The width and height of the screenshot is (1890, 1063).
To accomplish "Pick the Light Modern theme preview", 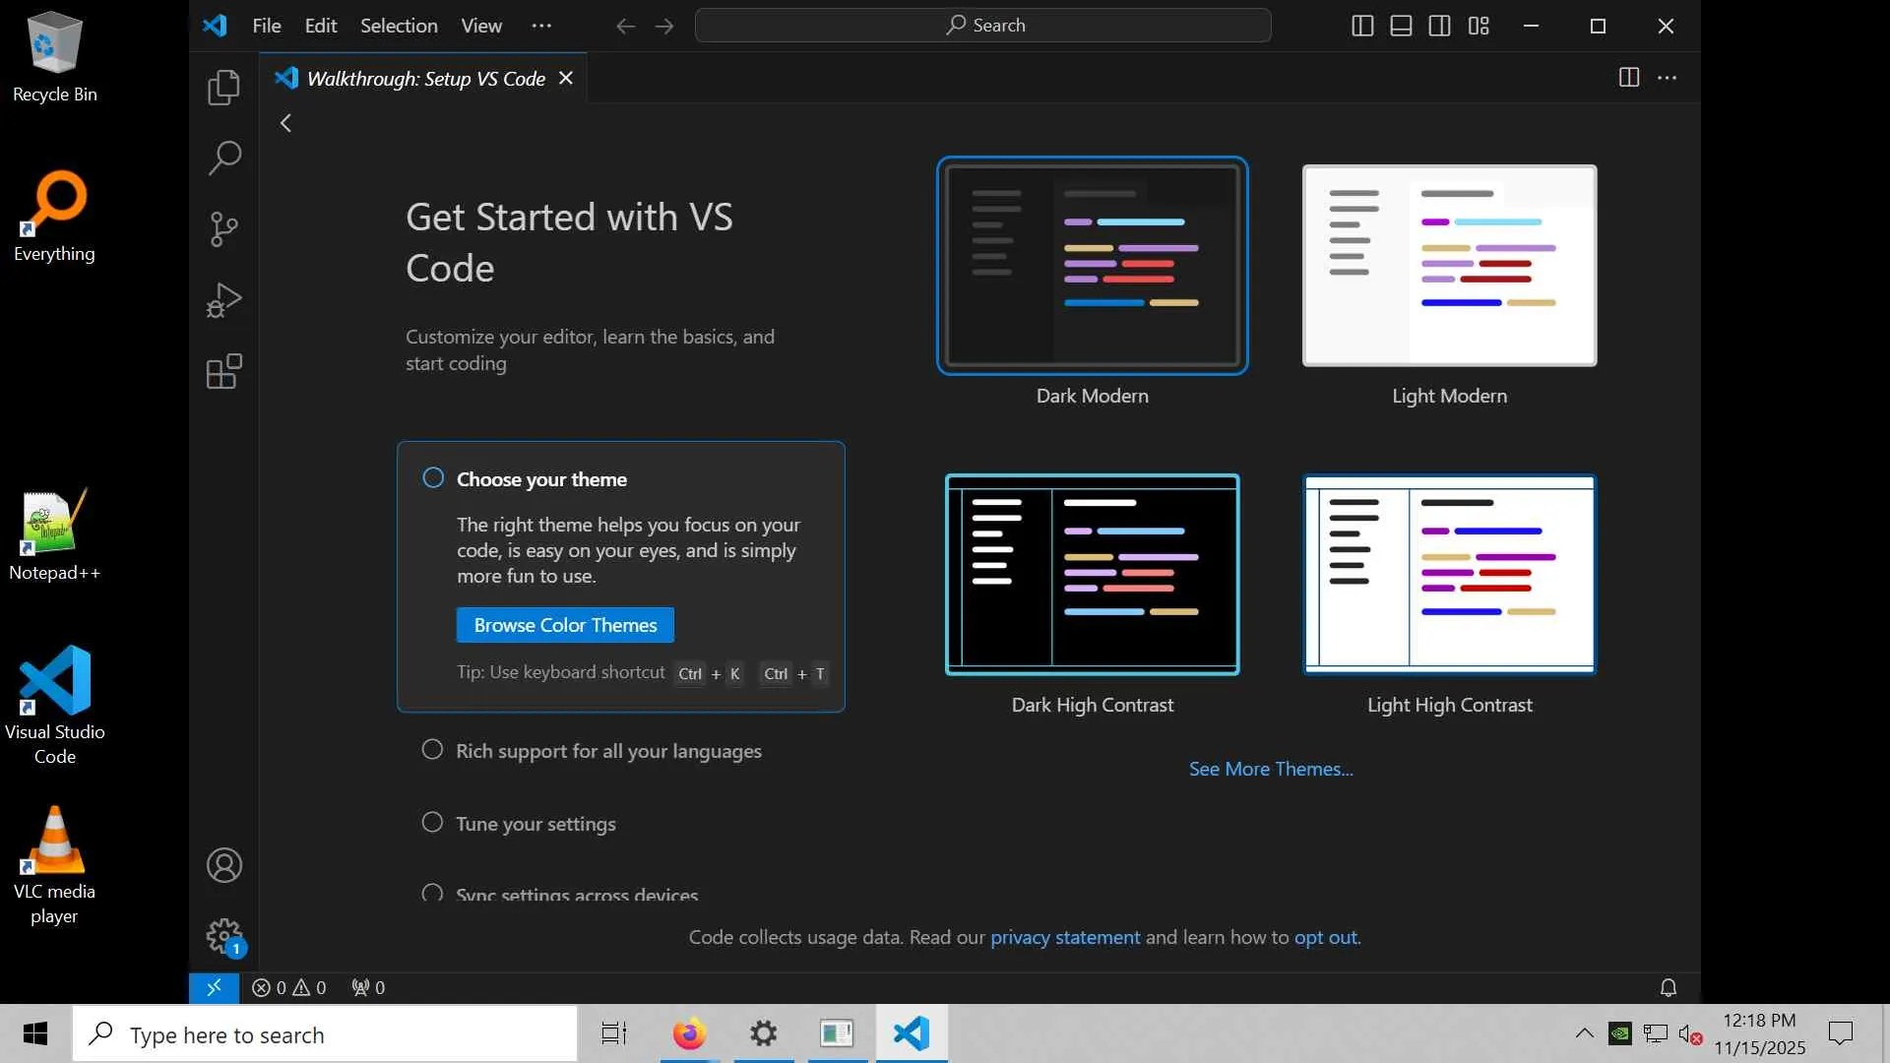I will pos(1449,266).
